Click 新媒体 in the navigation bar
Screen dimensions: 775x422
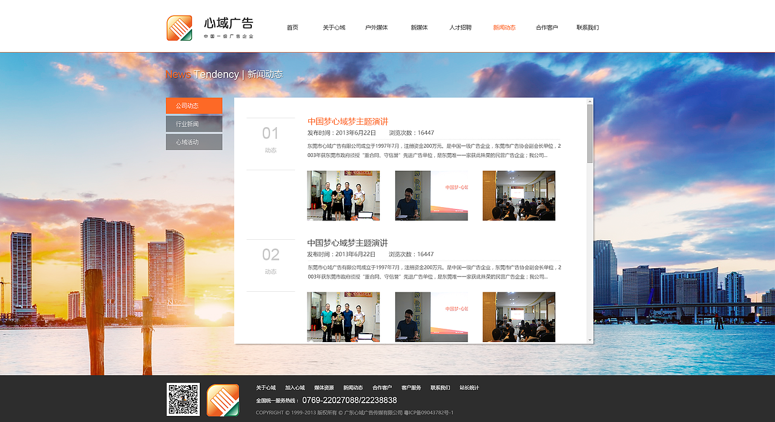click(x=418, y=27)
